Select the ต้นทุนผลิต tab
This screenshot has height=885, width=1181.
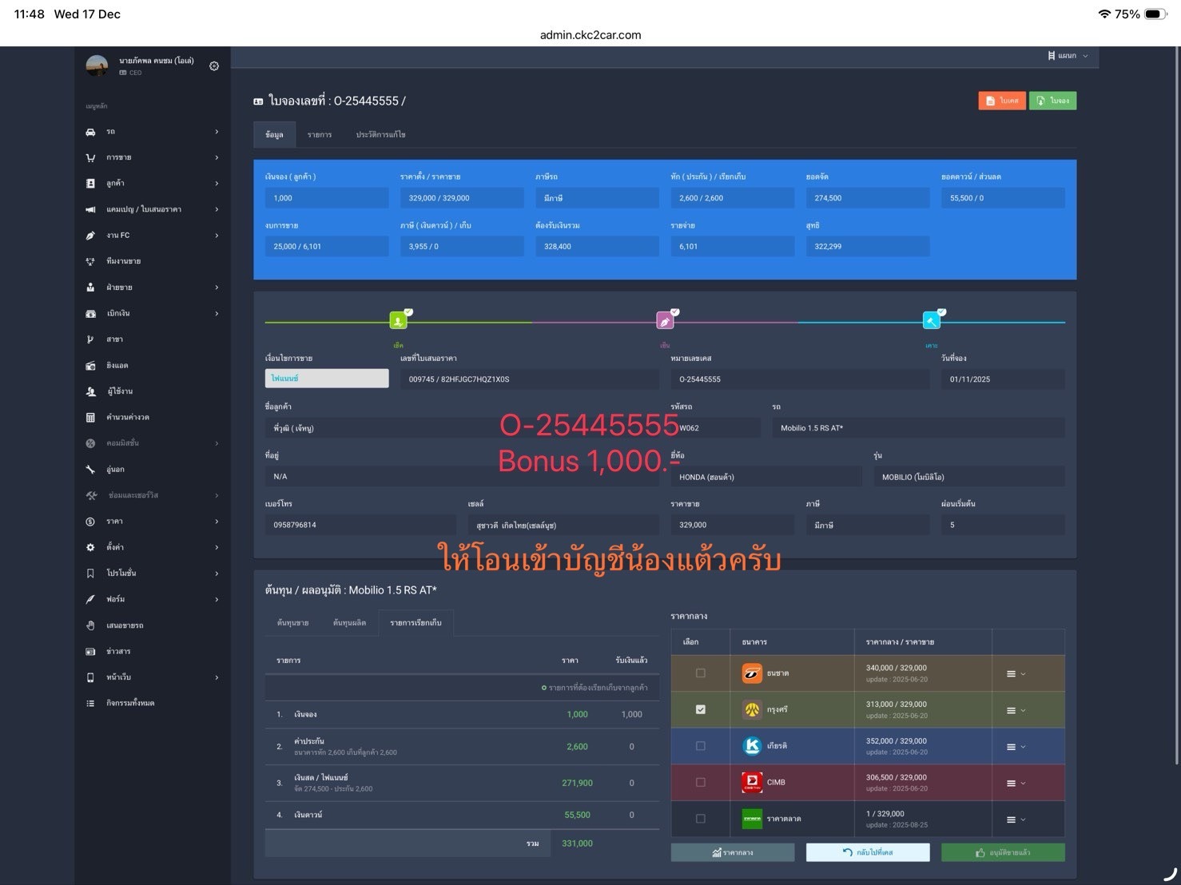(349, 623)
